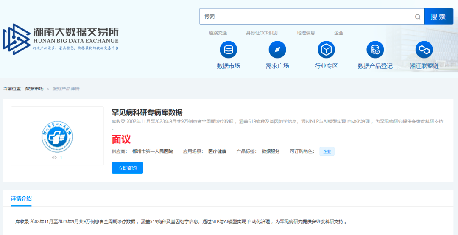Open 需求广场 compass icon
Screen dimensions: 458x235
coord(277,50)
